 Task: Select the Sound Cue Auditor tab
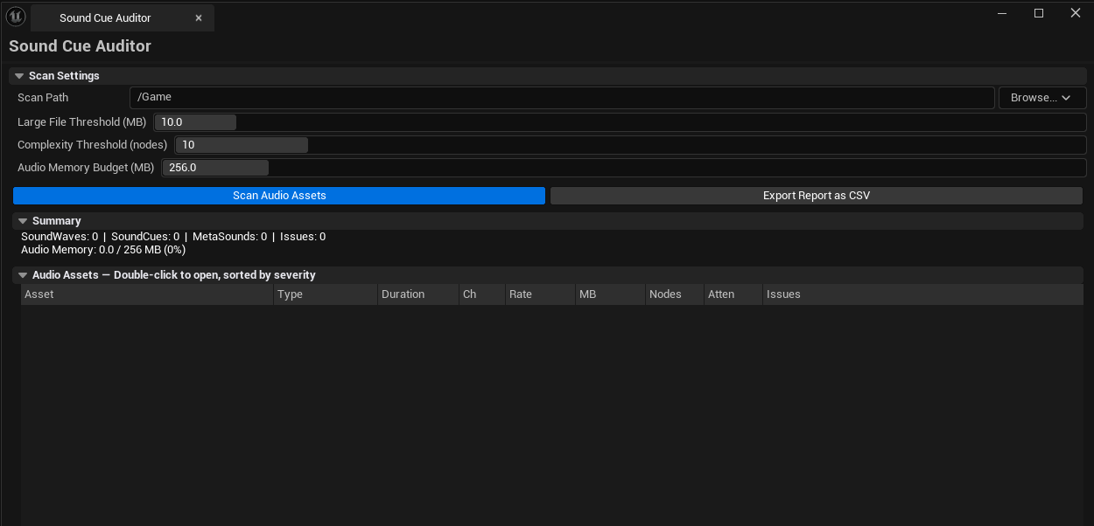(122, 17)
